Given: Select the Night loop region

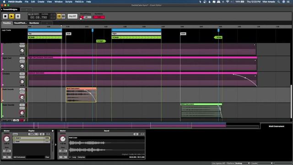Looking at the screenshot, I should [x=136, y=30].
